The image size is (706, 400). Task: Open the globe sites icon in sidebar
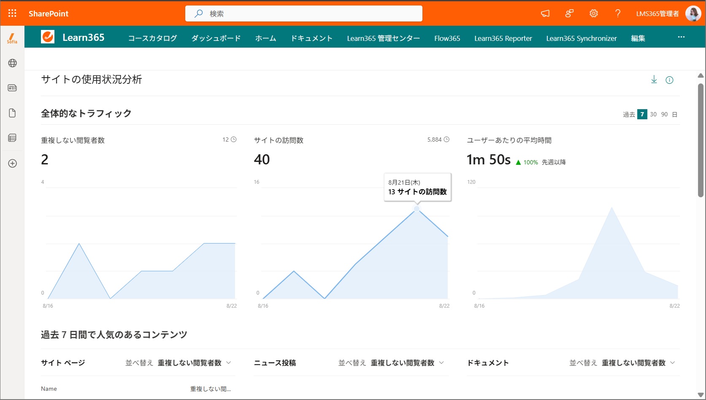click(x=12, y=63)
